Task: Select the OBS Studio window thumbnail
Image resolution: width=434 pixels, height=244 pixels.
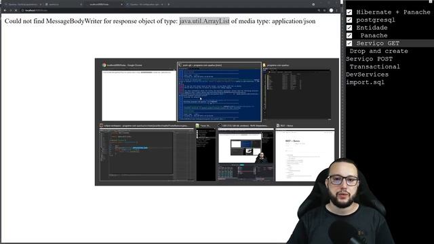Action: point(245,155)
